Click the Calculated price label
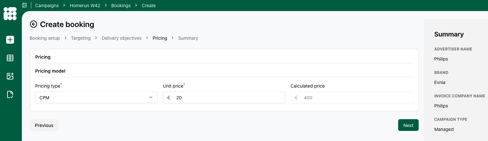The height and width of the screenshot is (141, 488). tap(308, 86)
